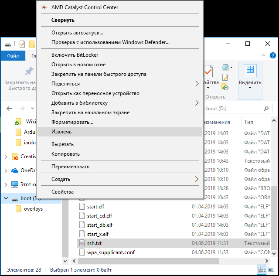Select Закрепить на начальном экране
The image size is (279, 276).
pos(120,112)
